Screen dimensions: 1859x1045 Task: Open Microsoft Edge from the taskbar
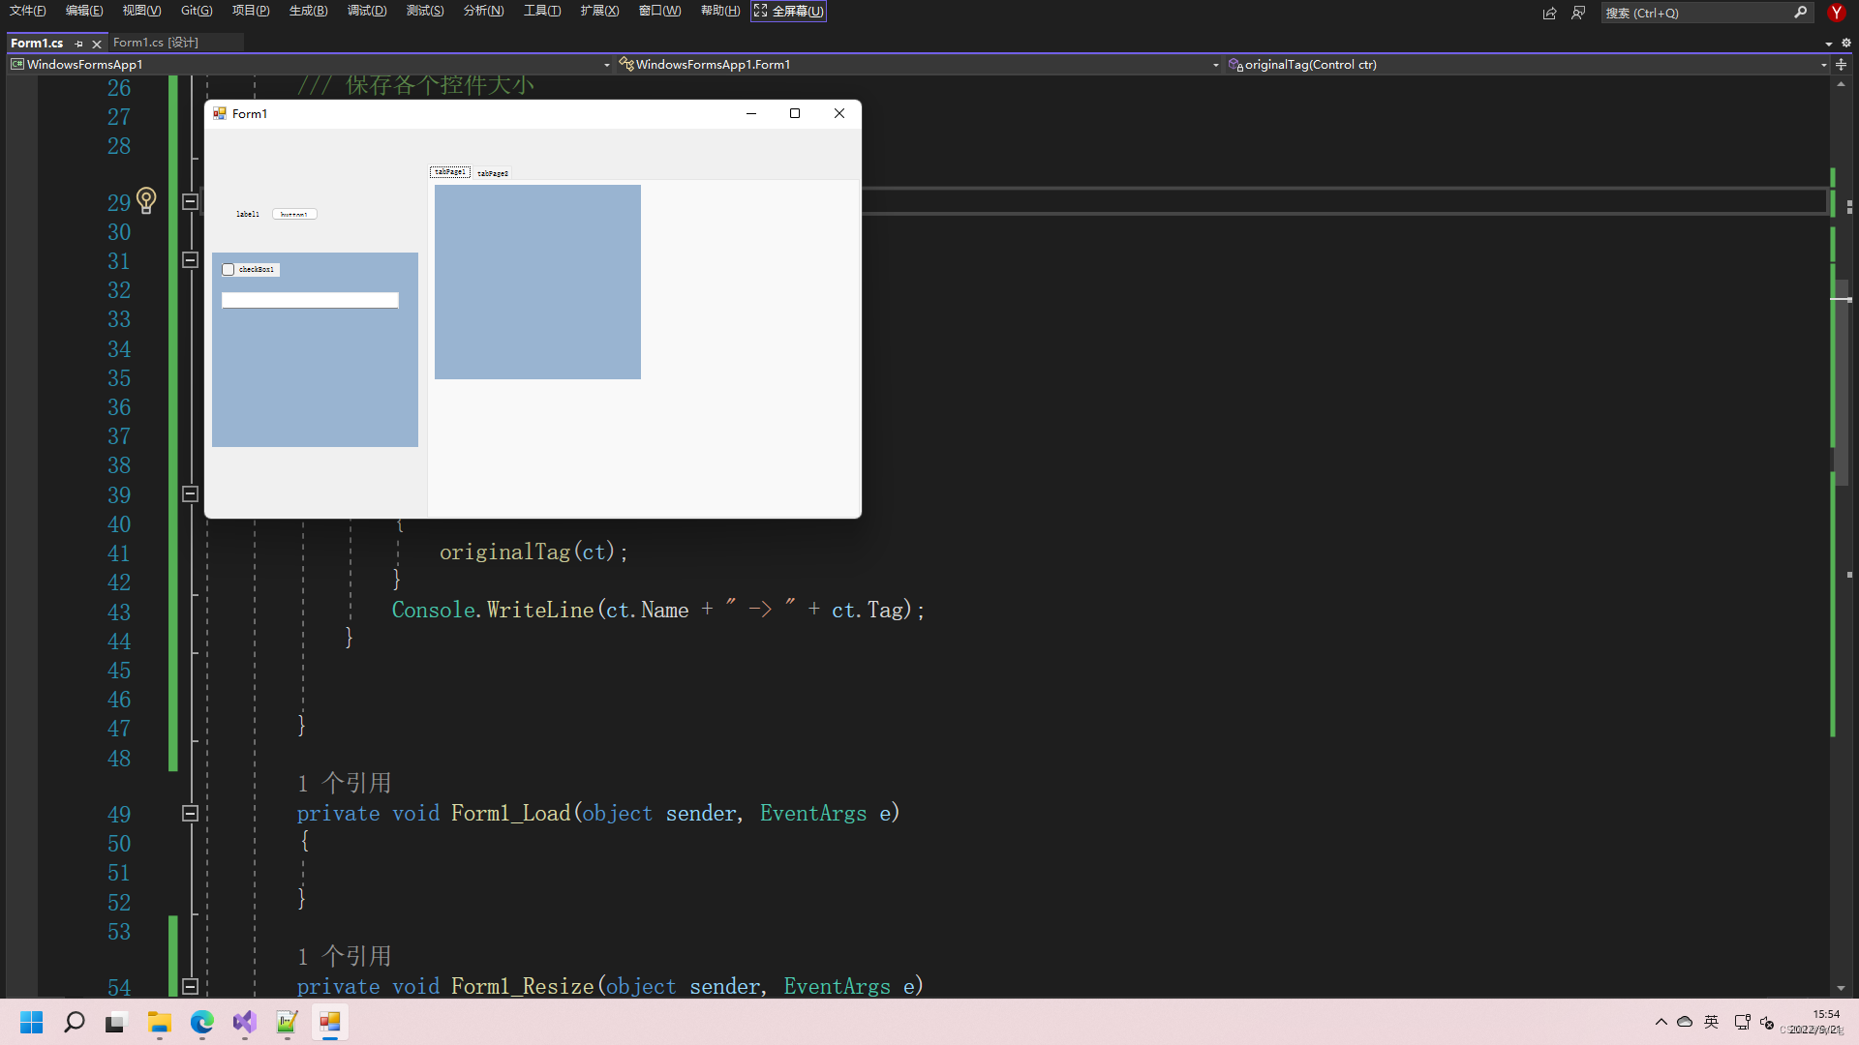click(201, 1023)
